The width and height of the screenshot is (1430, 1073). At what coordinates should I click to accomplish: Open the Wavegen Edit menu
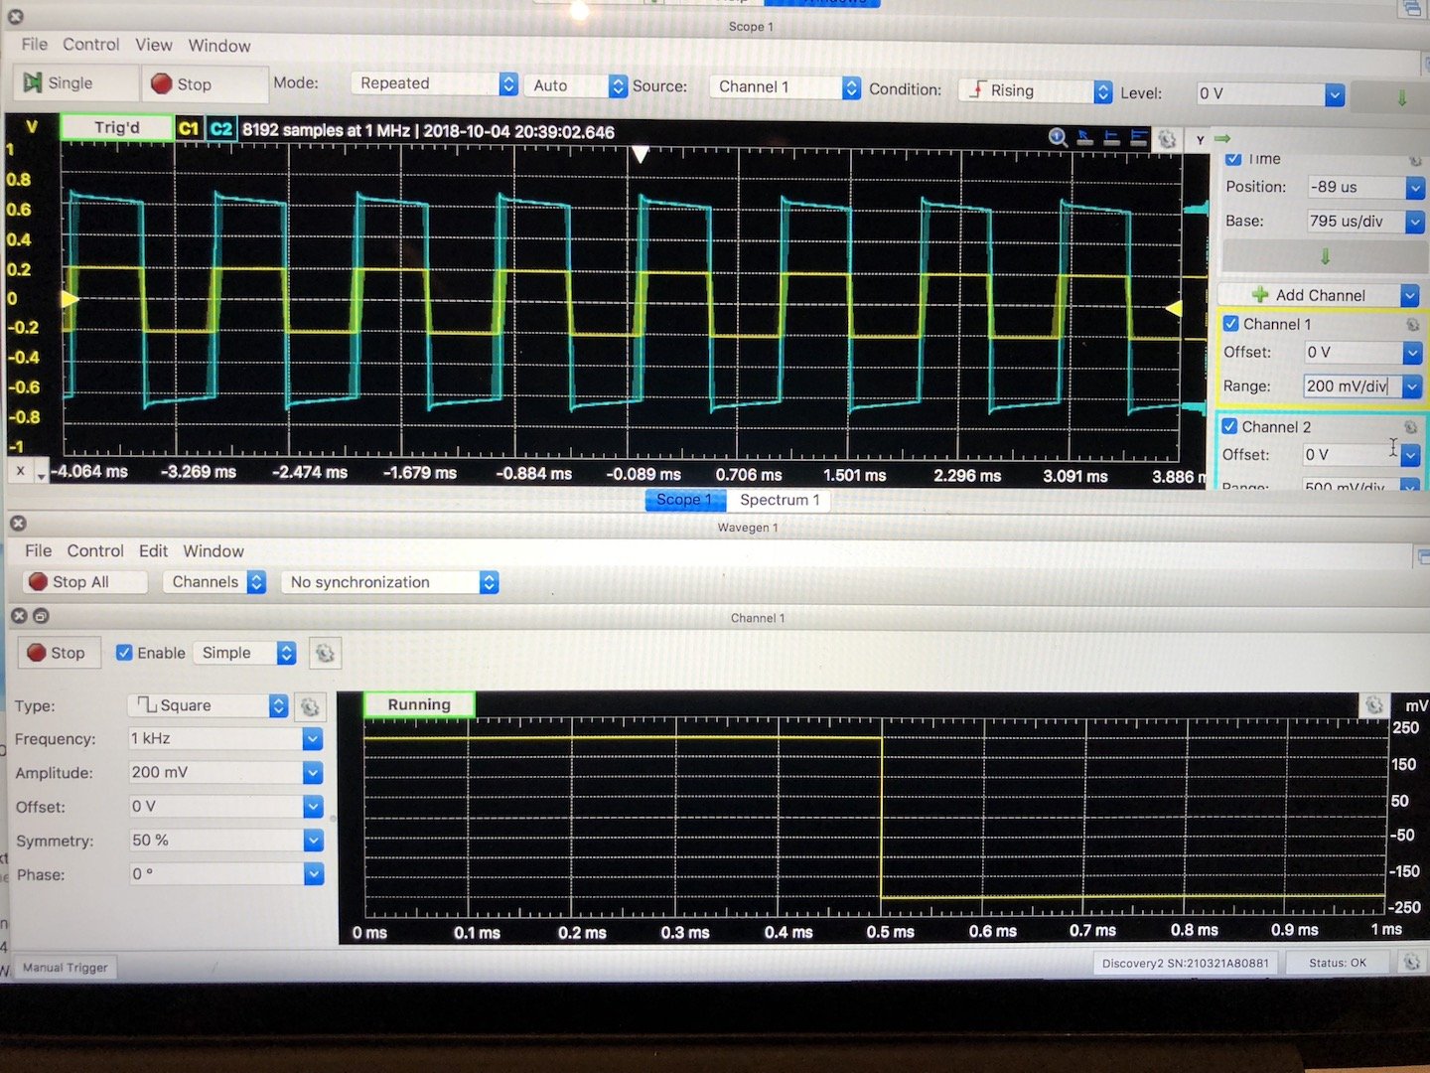pos(153,550)
